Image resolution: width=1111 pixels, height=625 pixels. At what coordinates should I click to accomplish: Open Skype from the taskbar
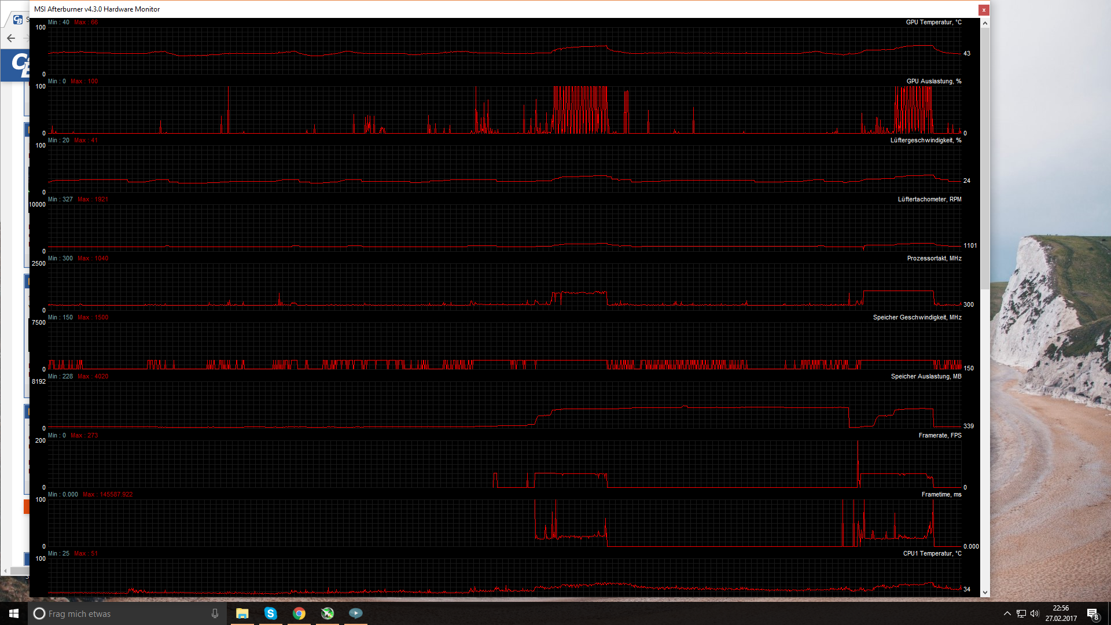click(270, 613)
